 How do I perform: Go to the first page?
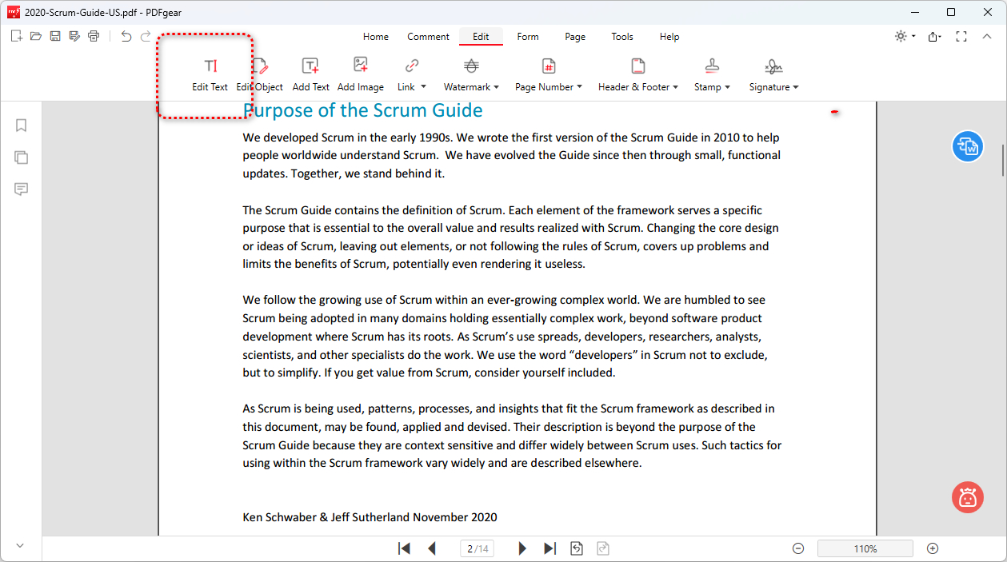coord(405,548)
